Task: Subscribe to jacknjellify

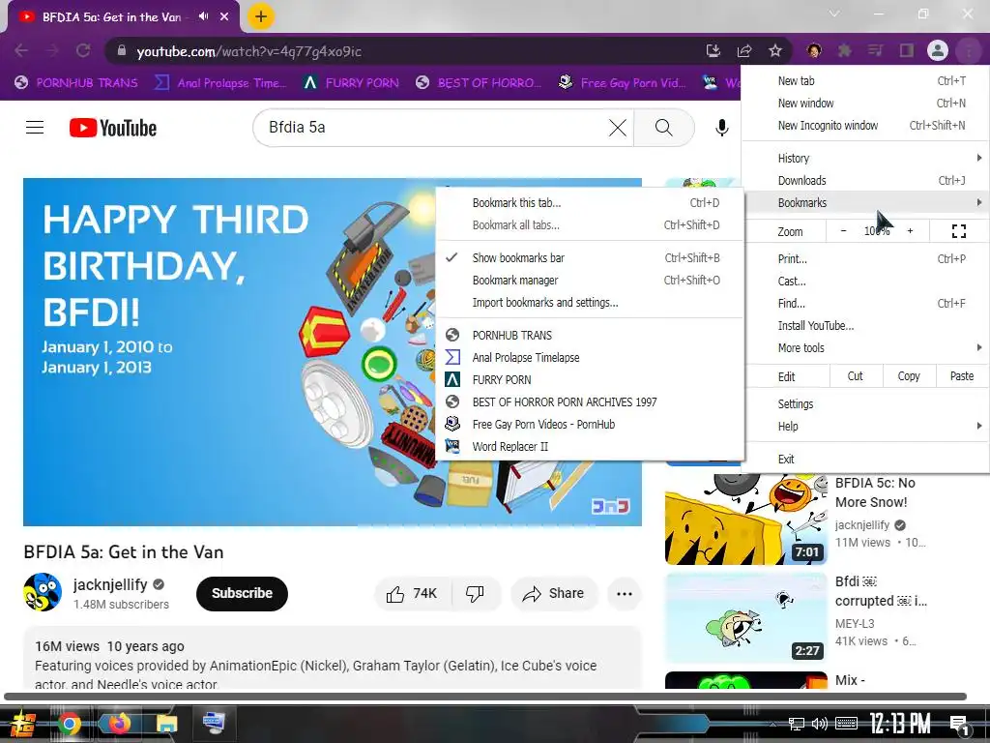Action: pyautogui.click(x=242, y=593)
